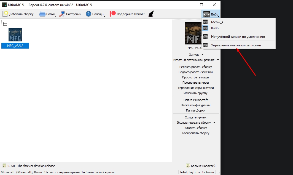Open Папка конфигураций
Screen dimensions: 293x175
pos(196,105)
